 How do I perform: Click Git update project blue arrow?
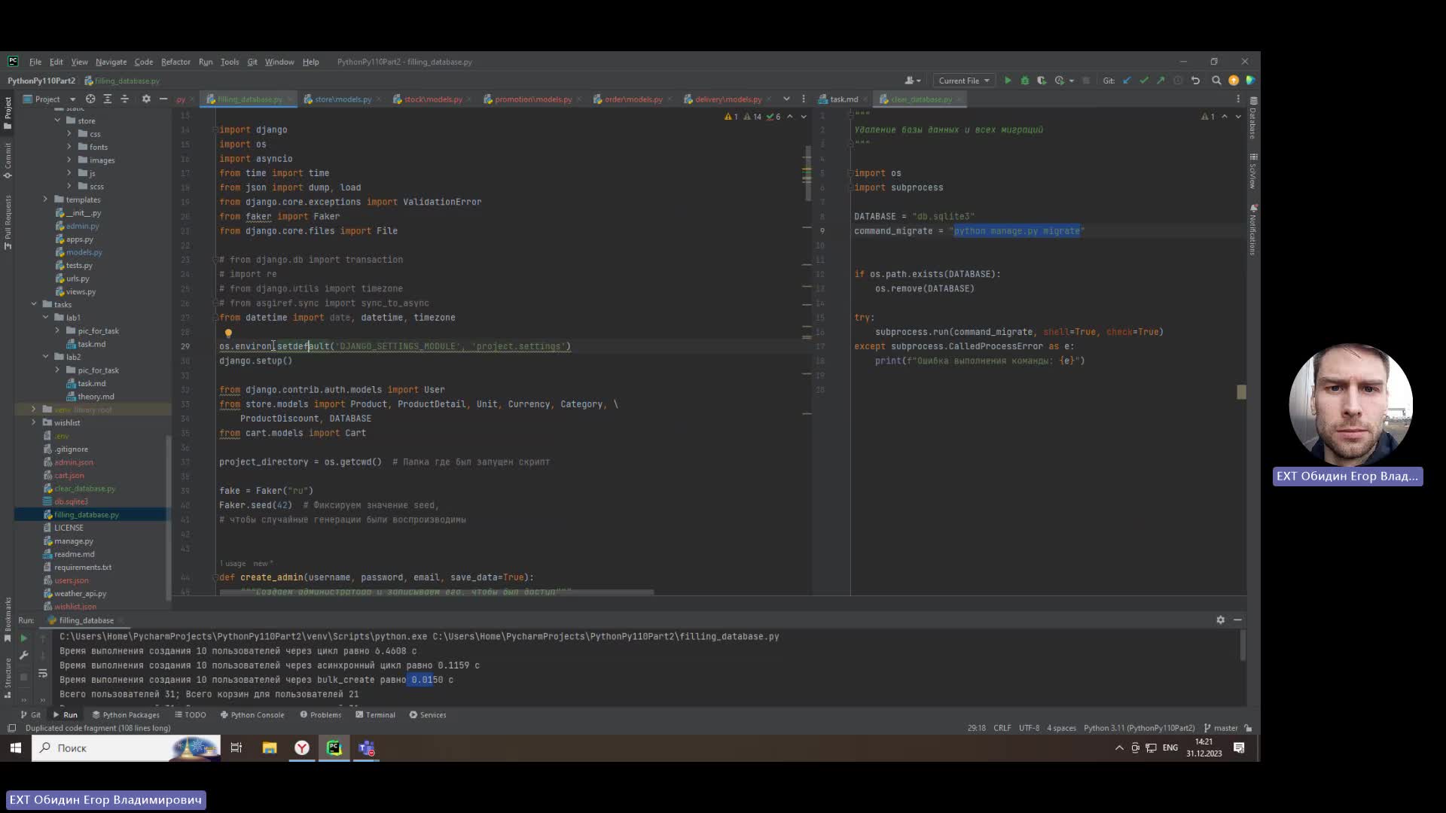point(1127,81)
